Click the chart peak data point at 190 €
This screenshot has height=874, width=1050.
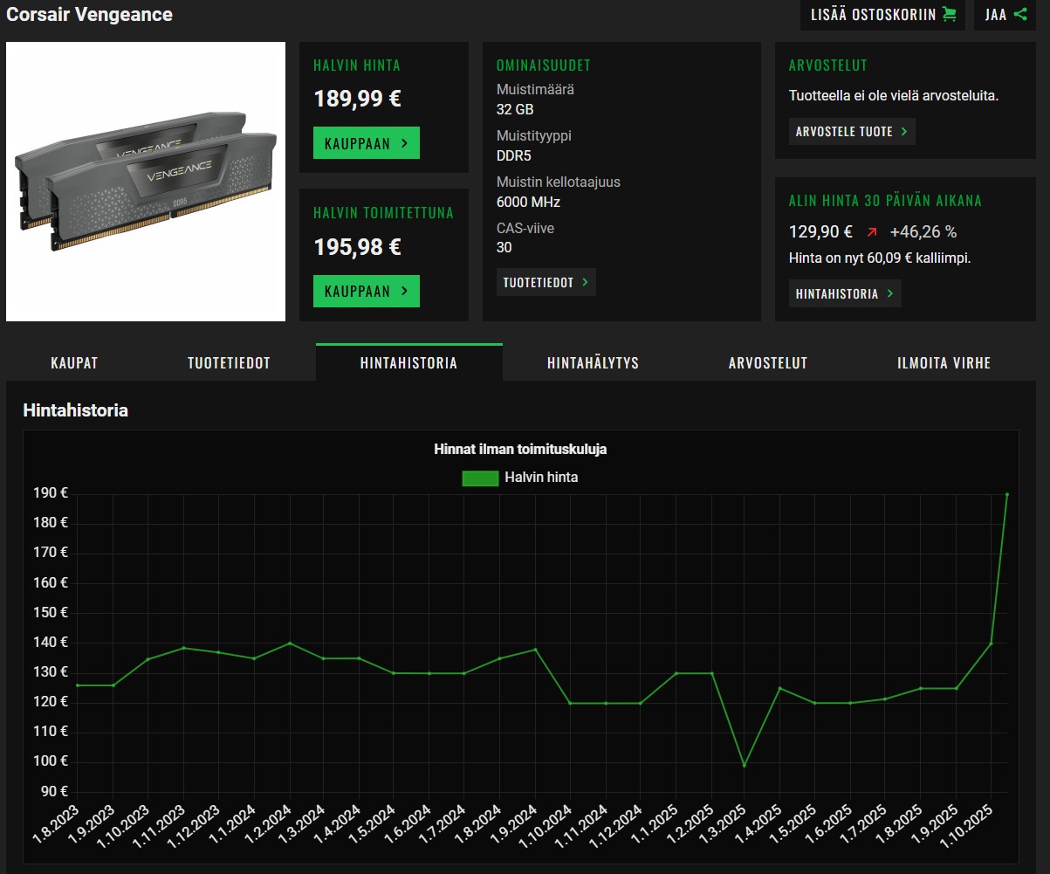pyautogui.click(x=1007, y=494)
